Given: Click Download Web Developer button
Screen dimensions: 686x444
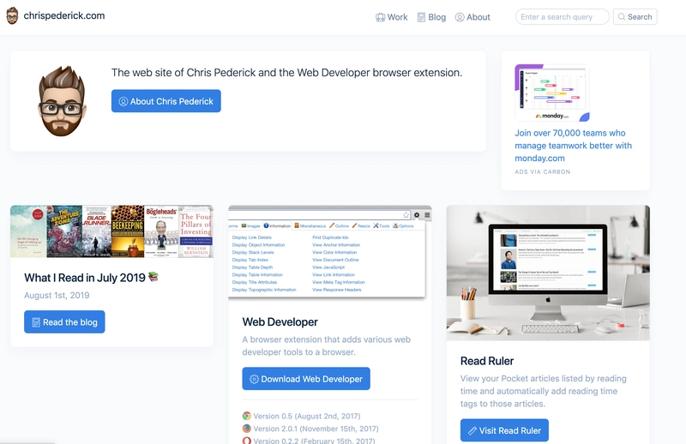Looking at the screenshot, I should (306, 379).
